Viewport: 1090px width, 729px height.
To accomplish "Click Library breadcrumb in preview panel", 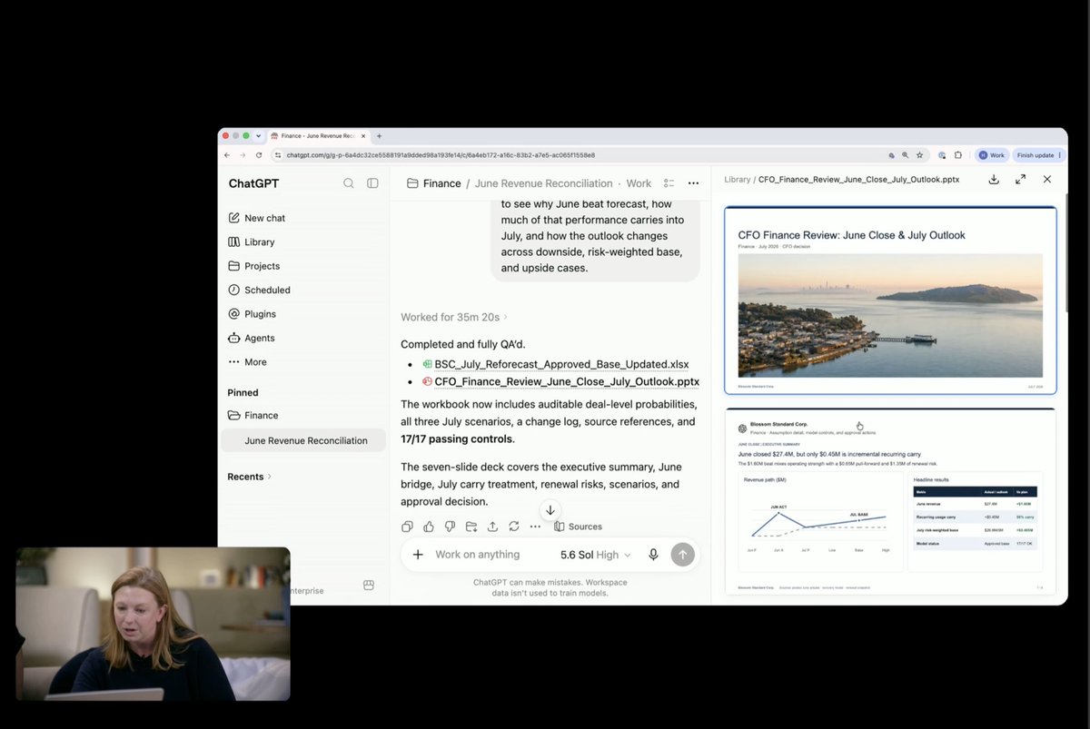I will (x=737, y=180).
